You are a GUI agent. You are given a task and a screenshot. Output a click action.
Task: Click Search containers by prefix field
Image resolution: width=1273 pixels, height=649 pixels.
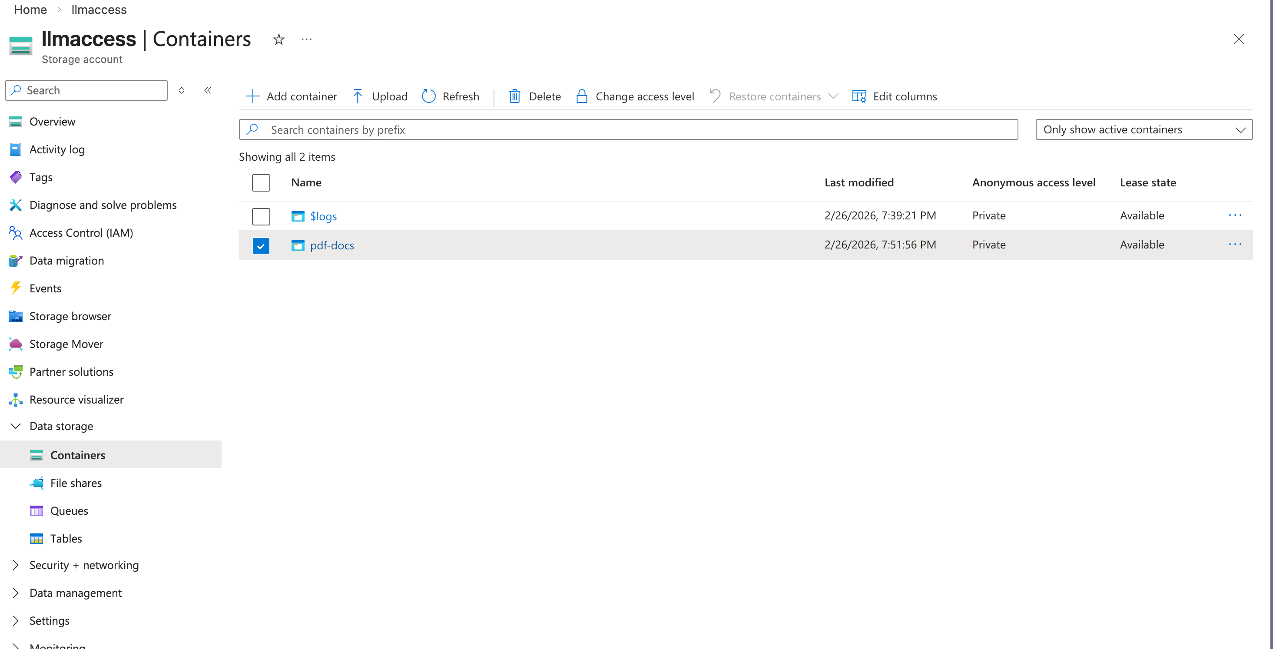pyautogui.click(x=628, y=130)
